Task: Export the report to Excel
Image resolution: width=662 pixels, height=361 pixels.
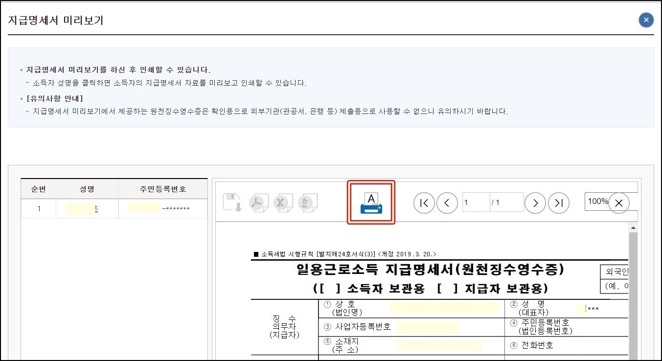Action: tap(283, 203)
